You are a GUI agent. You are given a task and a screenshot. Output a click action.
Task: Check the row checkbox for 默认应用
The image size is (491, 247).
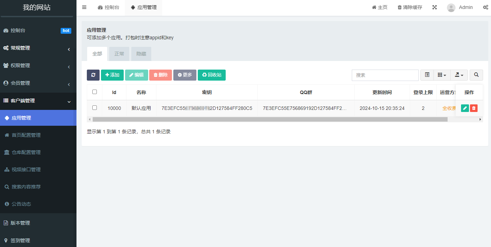(94, 108)
